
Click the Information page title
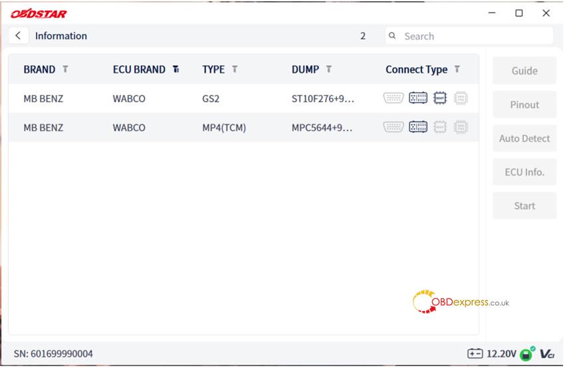pyautogui.click(x=61, y=36)
